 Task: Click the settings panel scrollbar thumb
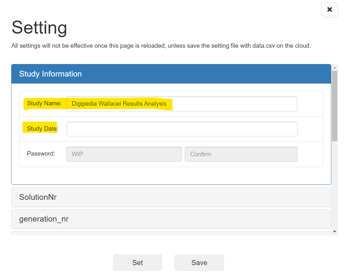[334, 106]
